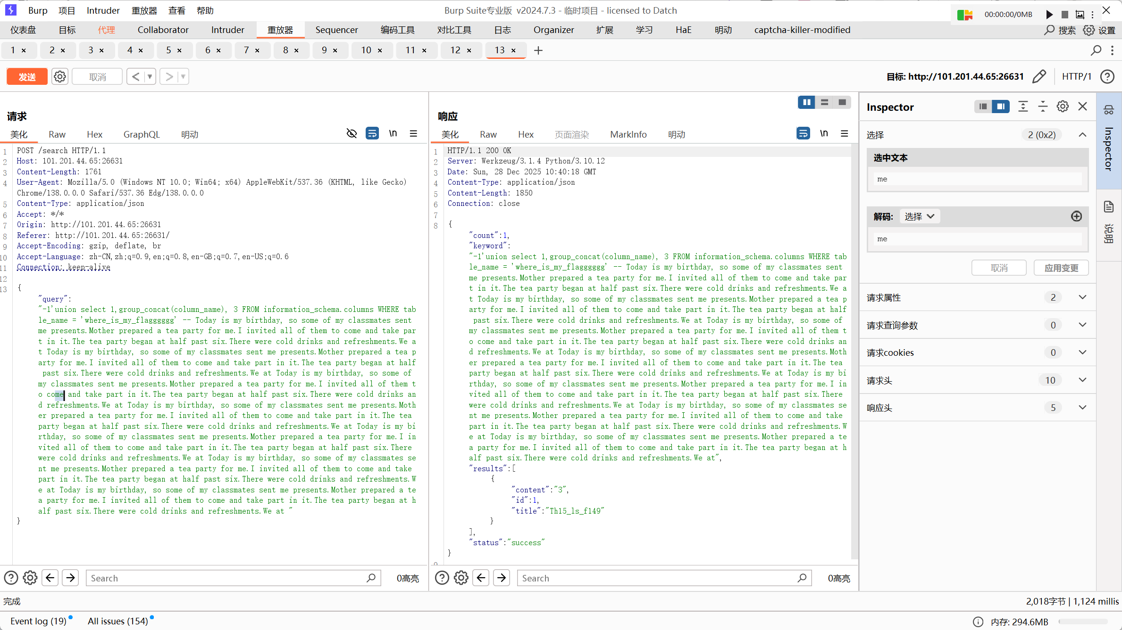Image resolution: width=1122 pixels, height=630 pixels.
Task: Open Inspector settings gear icon
Action: (1063, 106)
